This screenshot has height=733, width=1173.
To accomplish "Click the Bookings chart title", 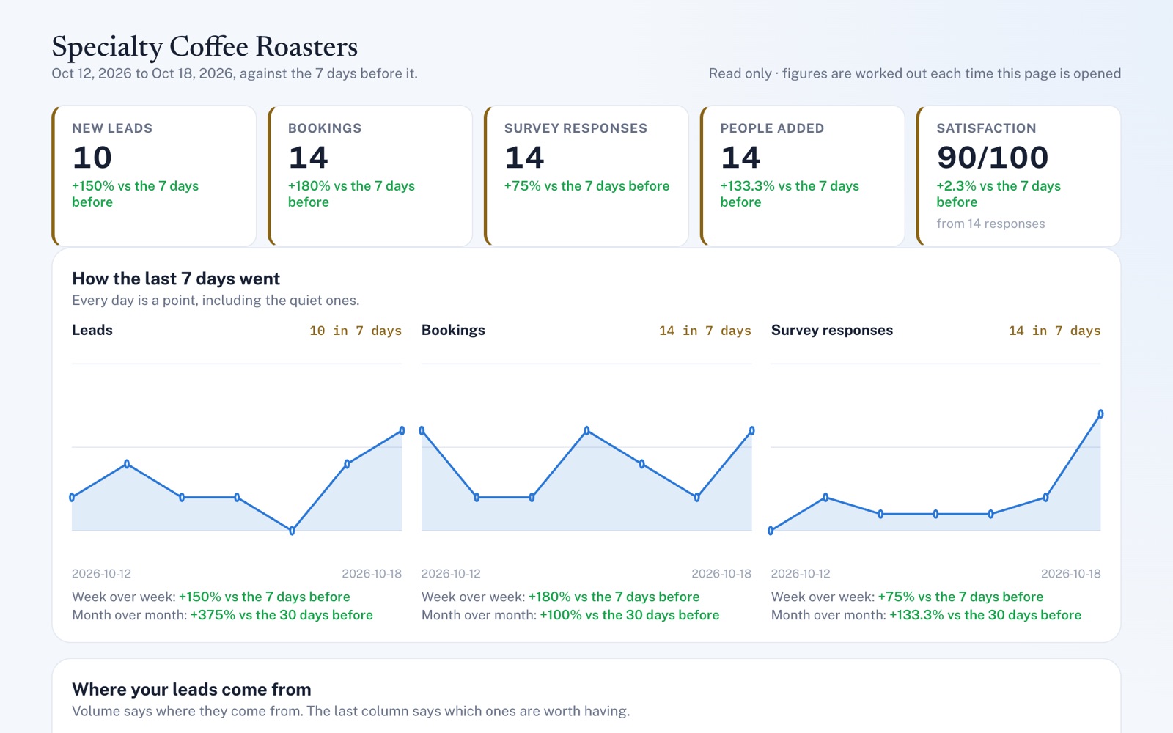I will (453, 330).
